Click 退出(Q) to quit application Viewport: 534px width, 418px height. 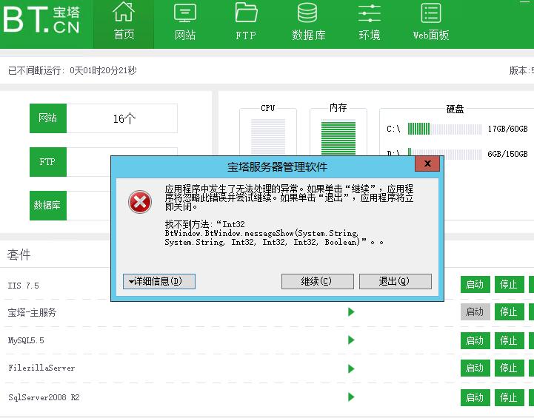pos(396,281)
